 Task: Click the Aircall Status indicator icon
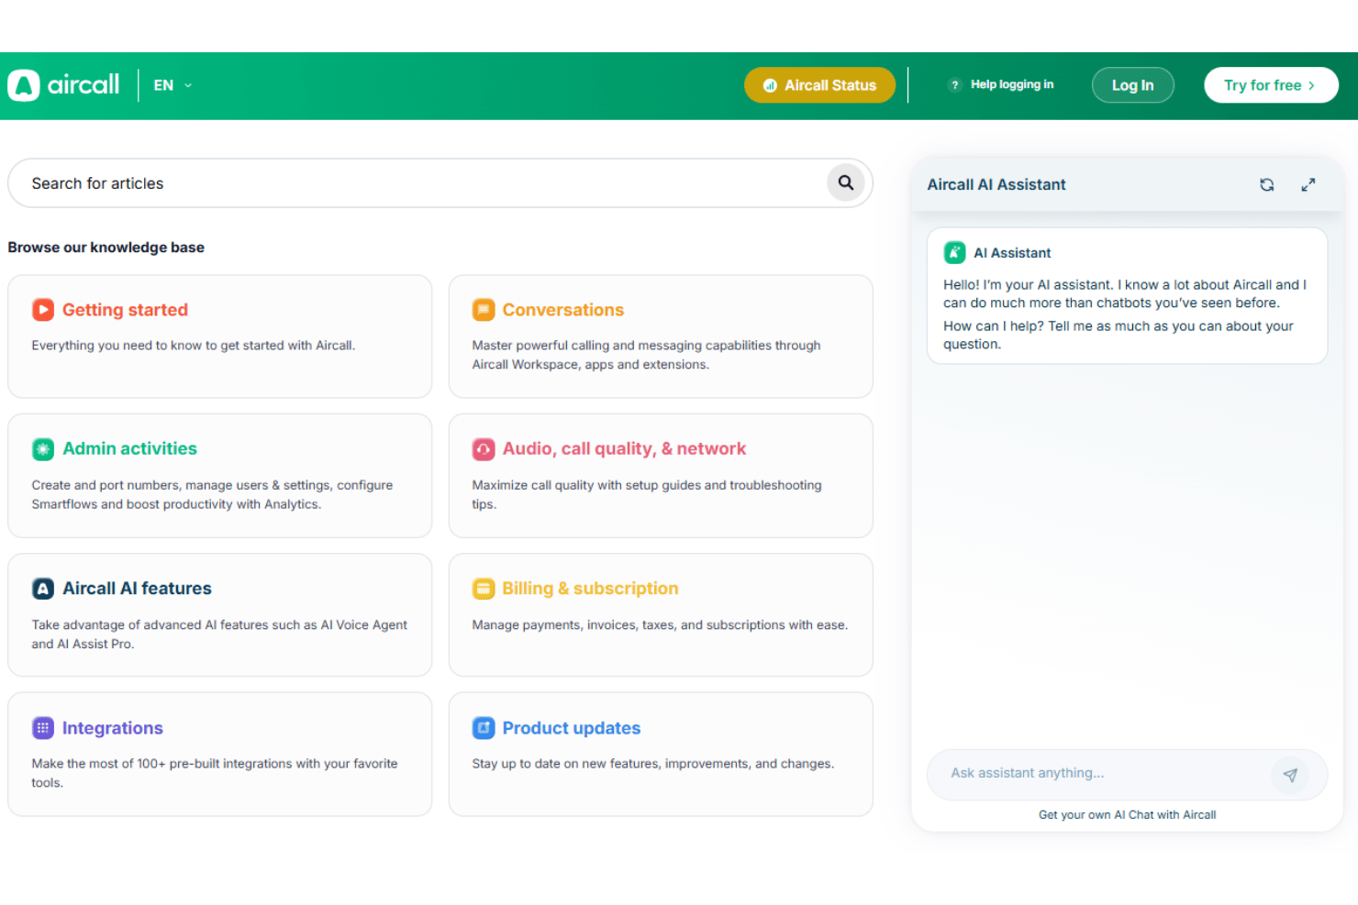(770, 85)
